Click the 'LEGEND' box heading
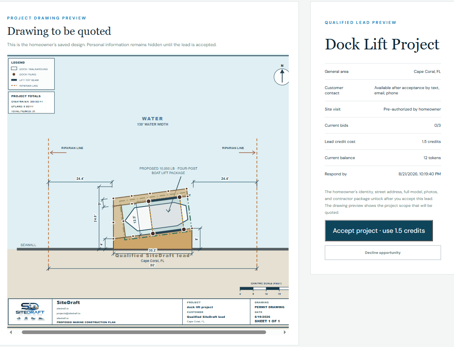 pyautogui.click(x=18, y=62)
